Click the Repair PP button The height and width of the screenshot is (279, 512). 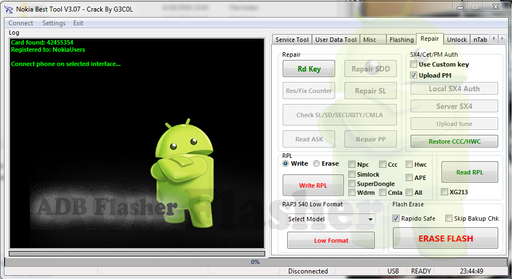coord(370,139)
